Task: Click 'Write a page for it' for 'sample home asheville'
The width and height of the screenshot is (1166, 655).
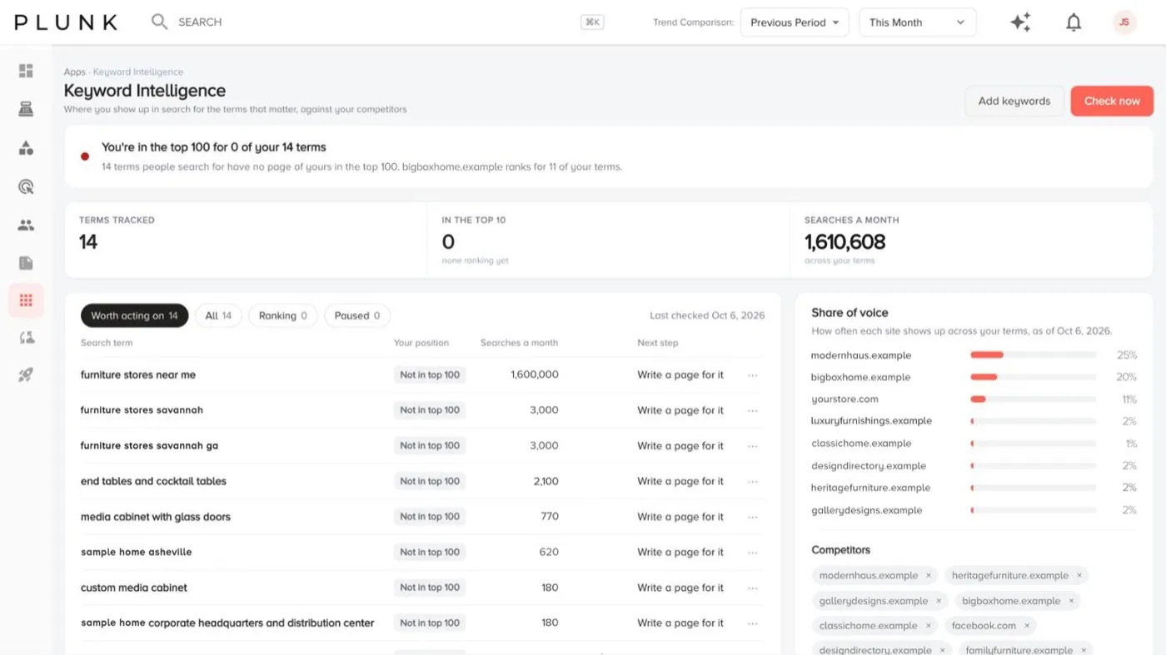Action: pos(680,553)
